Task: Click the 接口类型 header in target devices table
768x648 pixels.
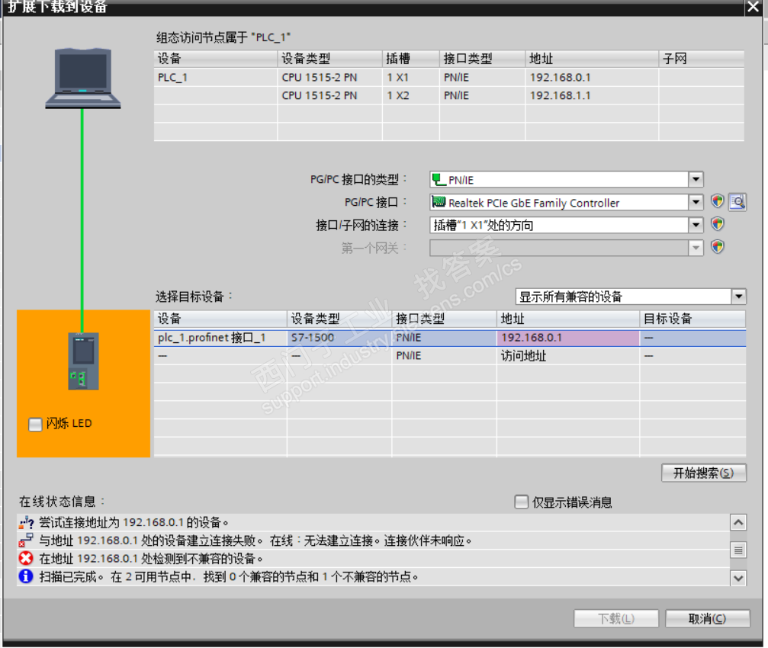Action: click(x=444, y=319)
